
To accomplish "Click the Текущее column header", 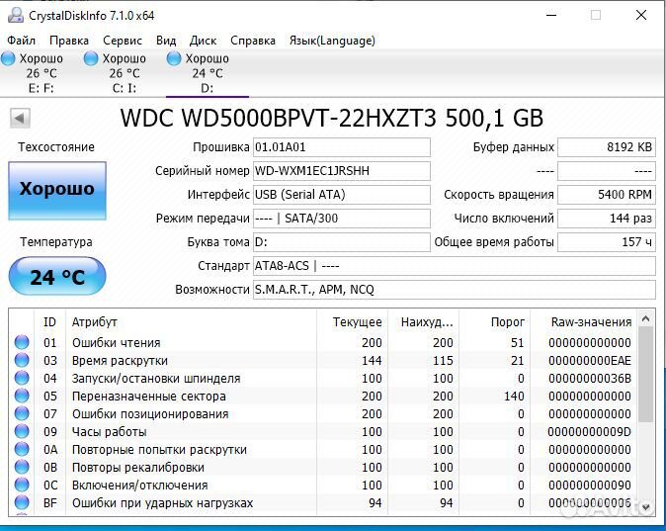I will 352,322.
